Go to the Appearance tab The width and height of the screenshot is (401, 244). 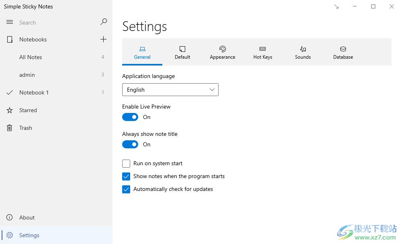pyautogui.click(x=223, y=52)
